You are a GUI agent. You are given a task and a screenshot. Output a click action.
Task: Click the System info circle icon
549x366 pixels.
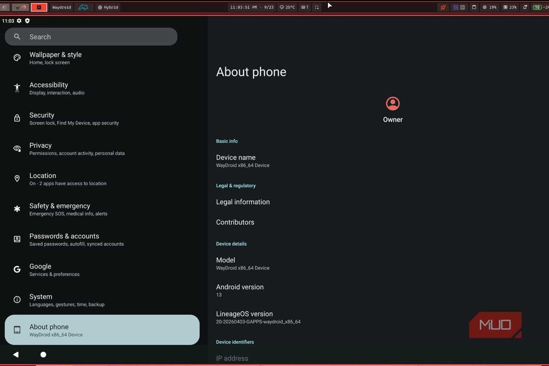tap(17, 300)
